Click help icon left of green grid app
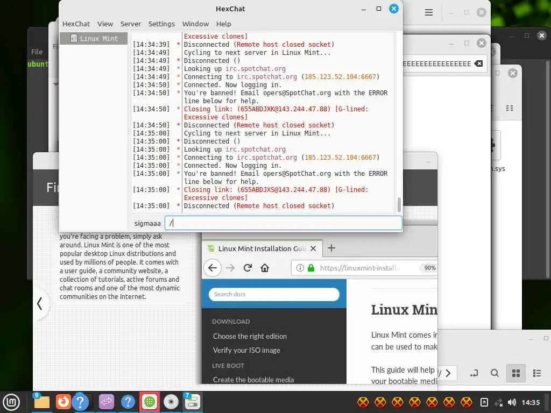551x413 pixels. [x=128, y=402]
